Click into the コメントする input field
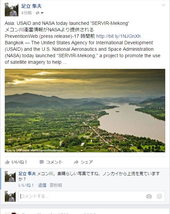170x214 pixels. 92,196
